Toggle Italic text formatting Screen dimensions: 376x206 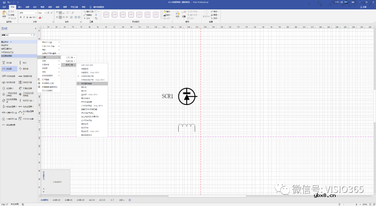pos(24,17)
